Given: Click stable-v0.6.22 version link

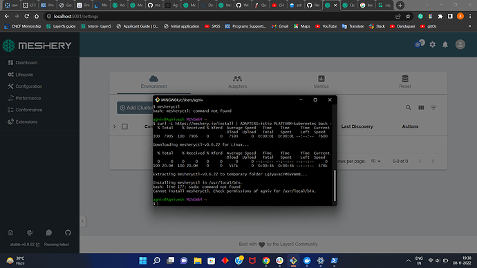Looking at the screenshot, I should [25, 245].
